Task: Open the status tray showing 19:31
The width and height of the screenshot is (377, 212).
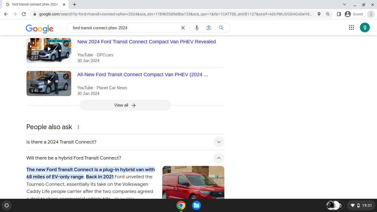Action: tap(361, 205)
